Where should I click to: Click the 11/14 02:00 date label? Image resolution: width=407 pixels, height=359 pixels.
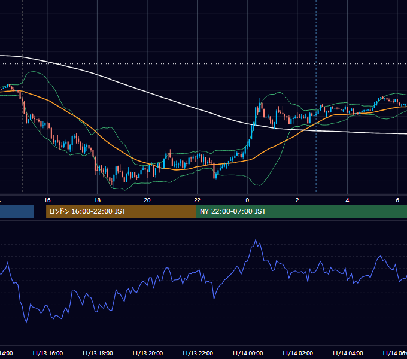297,354
